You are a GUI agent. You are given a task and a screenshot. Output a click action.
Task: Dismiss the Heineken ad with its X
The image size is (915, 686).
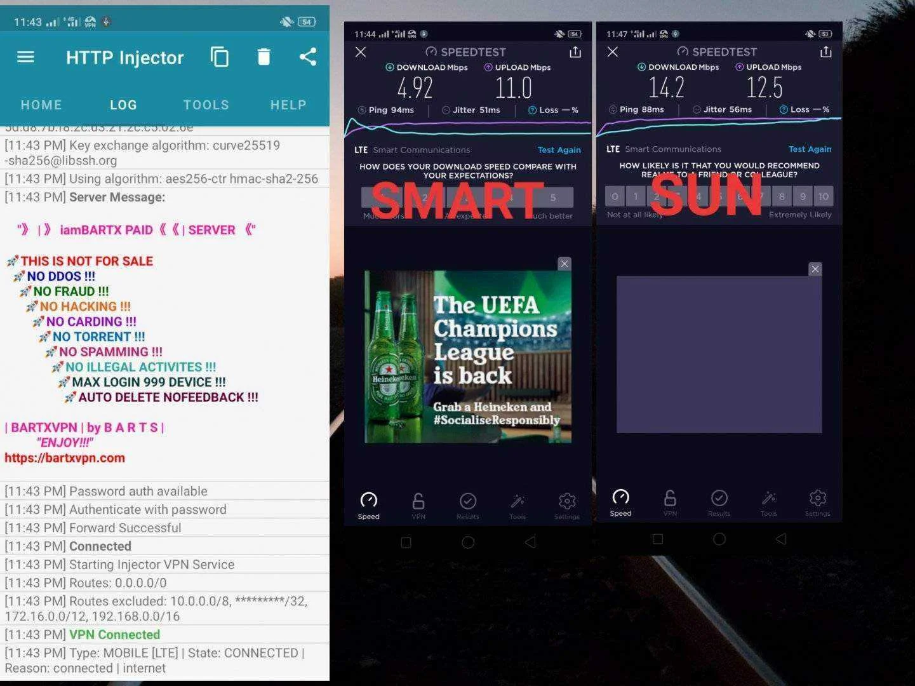(564, 264)
